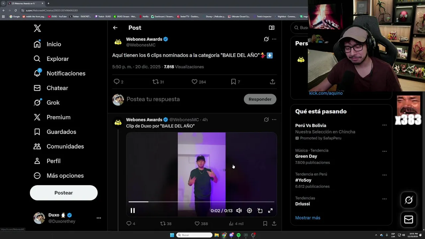Open options dots for Green Day trend

pos(384,151)
